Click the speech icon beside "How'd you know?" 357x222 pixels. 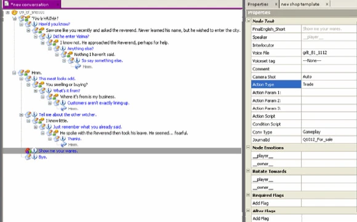point(28,24)
